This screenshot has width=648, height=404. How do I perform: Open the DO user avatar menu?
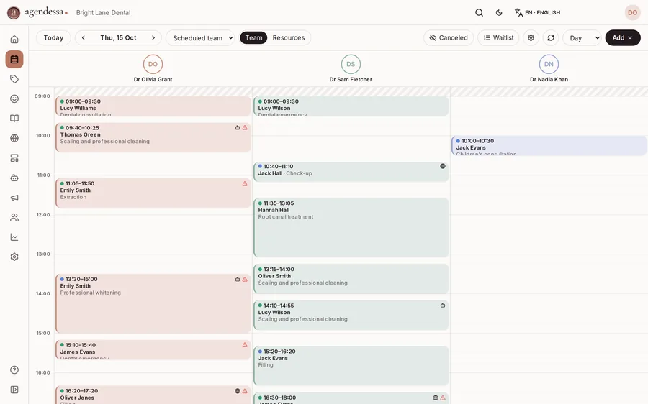pyautogui.click(x=632, y=12)
